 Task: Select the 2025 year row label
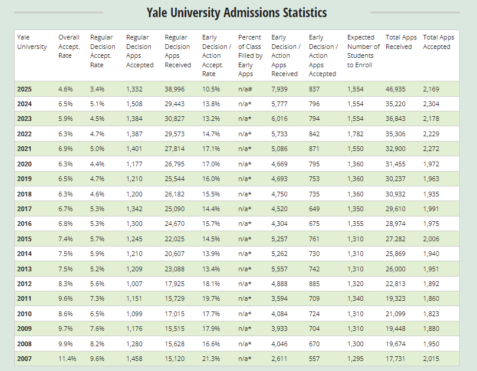pyautogui.click(x=25, y=89)
